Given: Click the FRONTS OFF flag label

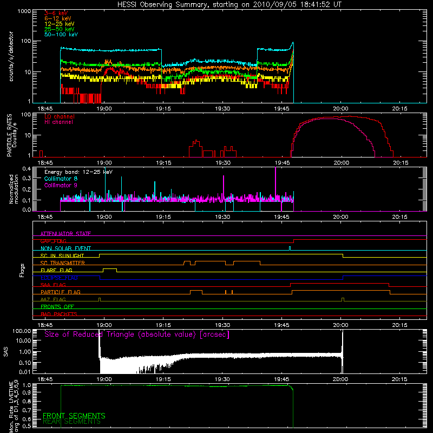Looking at the screenshot, I should coord(57,306).
